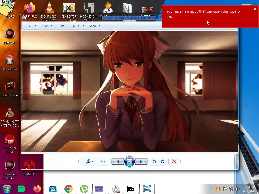Open the clock showing 12:08 PM
This screenshot has height=194, width=259.
click(x=249, y=189)
